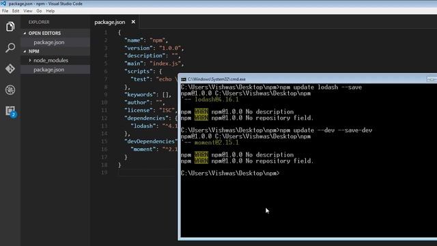Close the package.json editor tab

pos(133,22)
